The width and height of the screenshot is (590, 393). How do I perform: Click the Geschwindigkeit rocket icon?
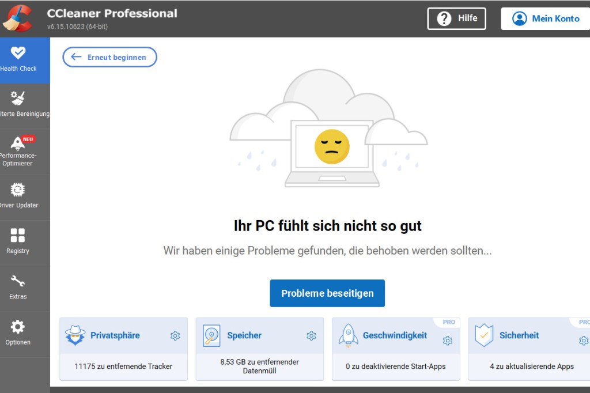[348, 335]
